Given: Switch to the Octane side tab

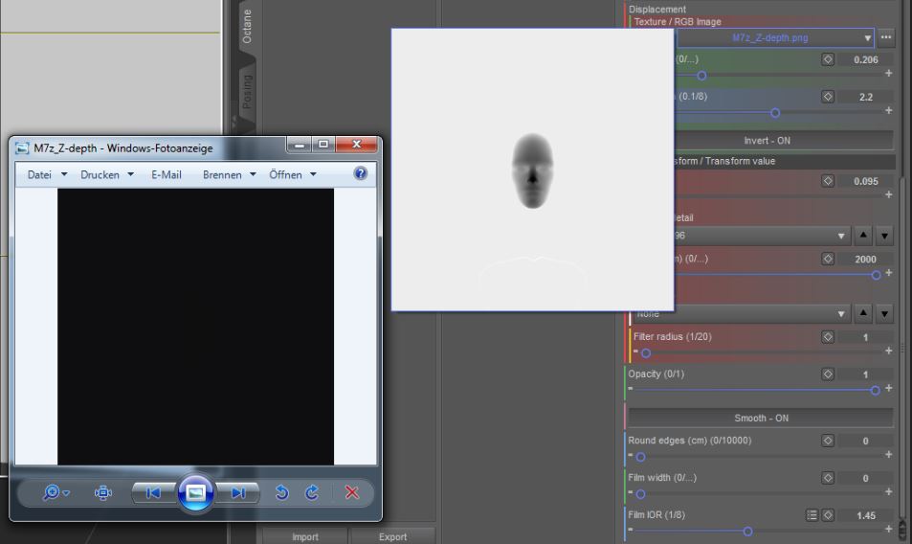Looking at the screenshot, I should (247, 26).
